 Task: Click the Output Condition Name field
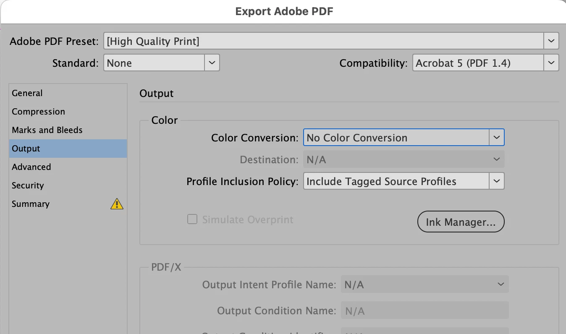[424, 311]
